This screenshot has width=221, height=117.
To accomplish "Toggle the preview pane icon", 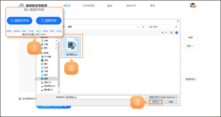I will coord(171,32).
